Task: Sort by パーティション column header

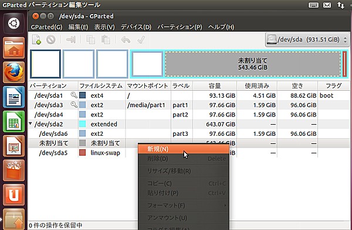Action: [53, 86]
